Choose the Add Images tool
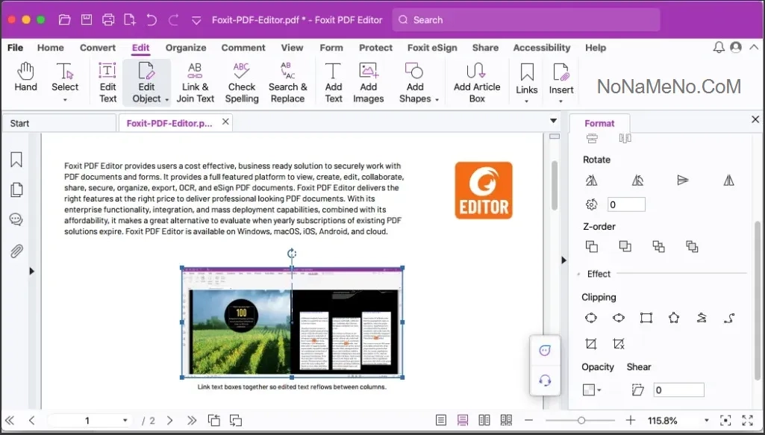Viewport: 765px width, 435px height. click(368, 82)
